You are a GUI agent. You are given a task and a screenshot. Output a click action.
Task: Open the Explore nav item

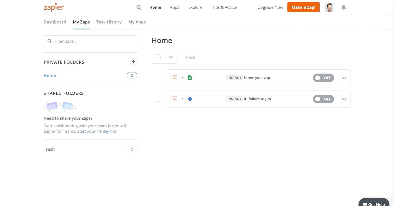pos(195,7)
